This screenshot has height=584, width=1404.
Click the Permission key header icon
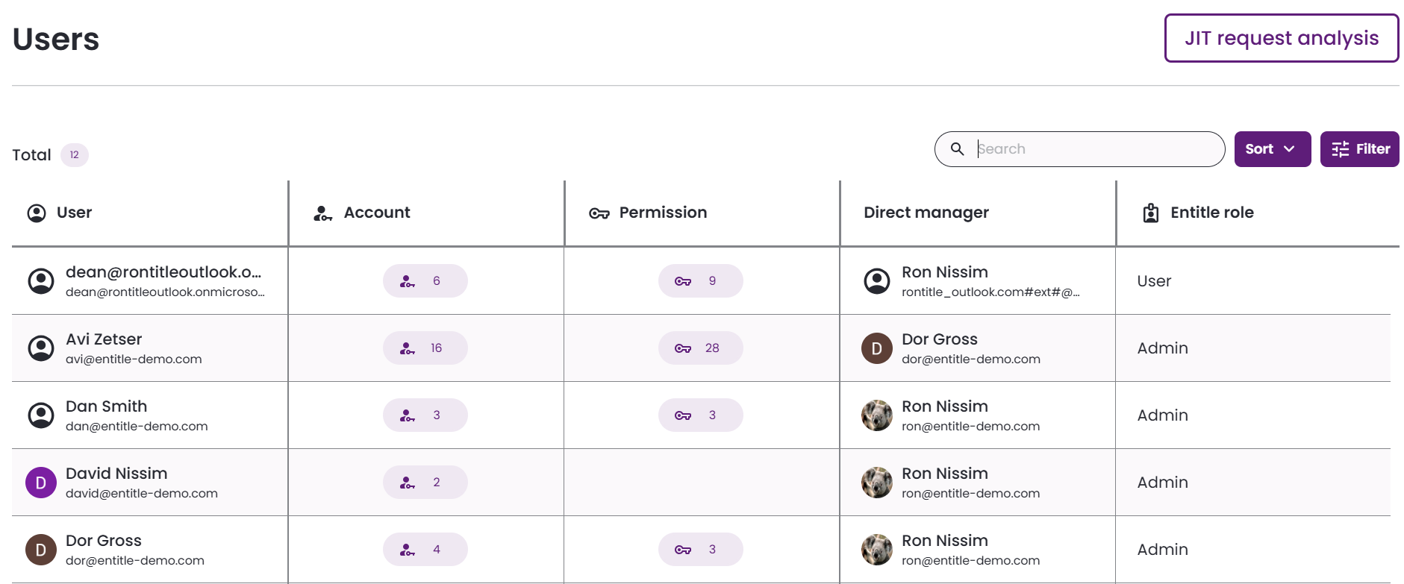[599, 213]
